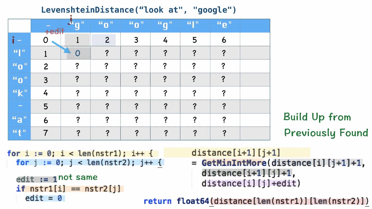Click the "GetMinIntMore" function name
Screen dimensions: 372x209
234,163
